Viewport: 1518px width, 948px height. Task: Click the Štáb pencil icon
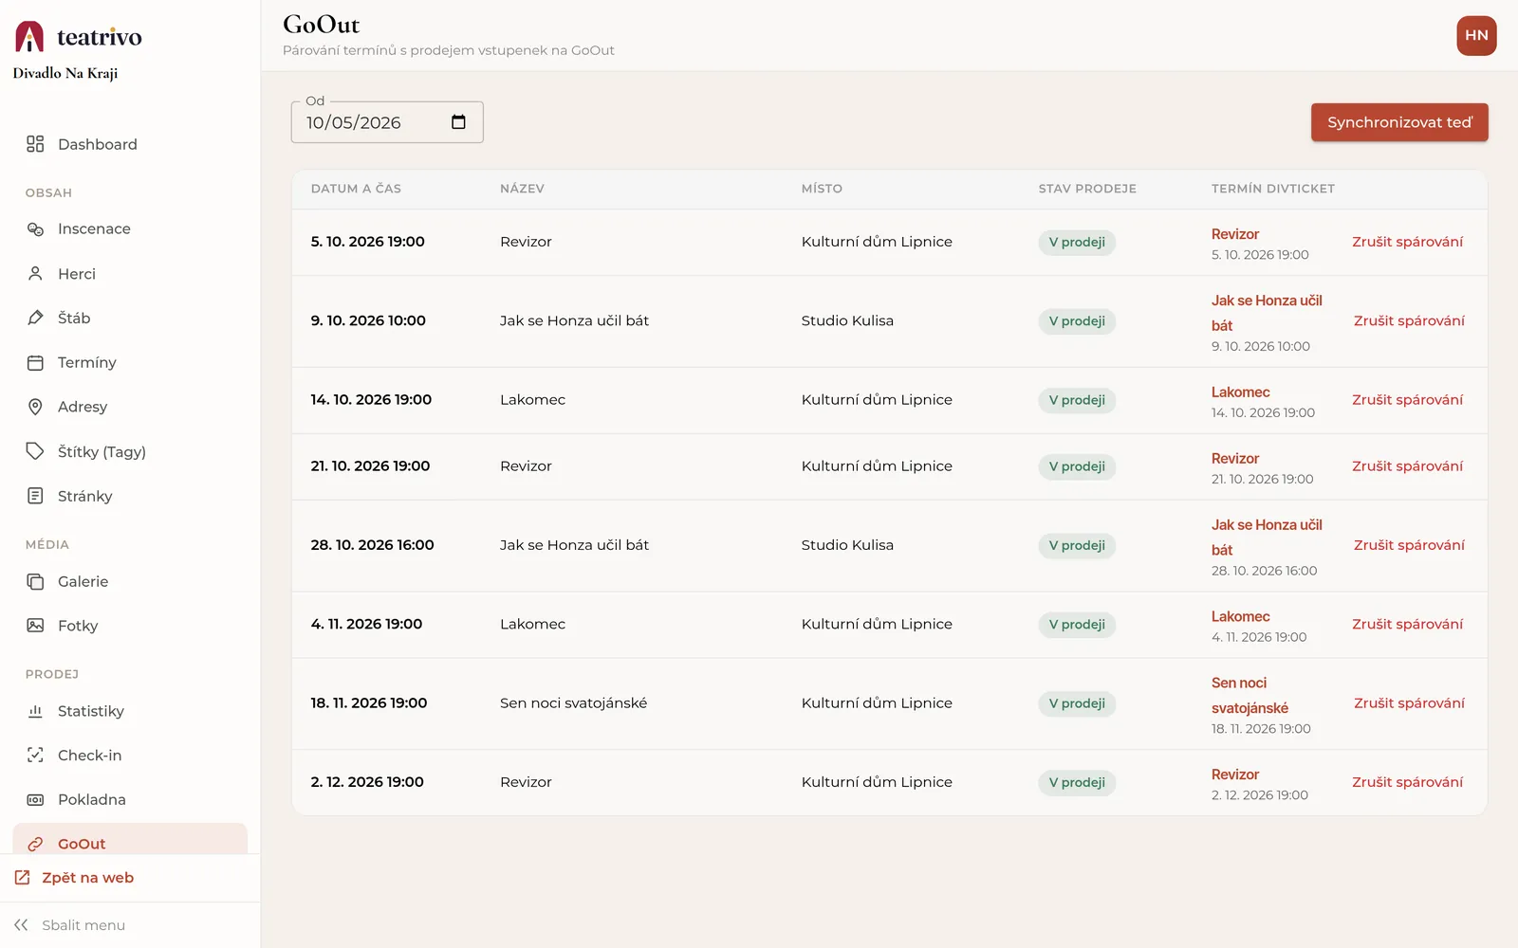coord(35,318)
